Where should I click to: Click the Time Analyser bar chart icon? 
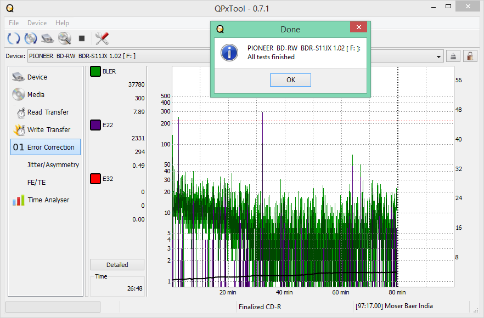point(19,200)
